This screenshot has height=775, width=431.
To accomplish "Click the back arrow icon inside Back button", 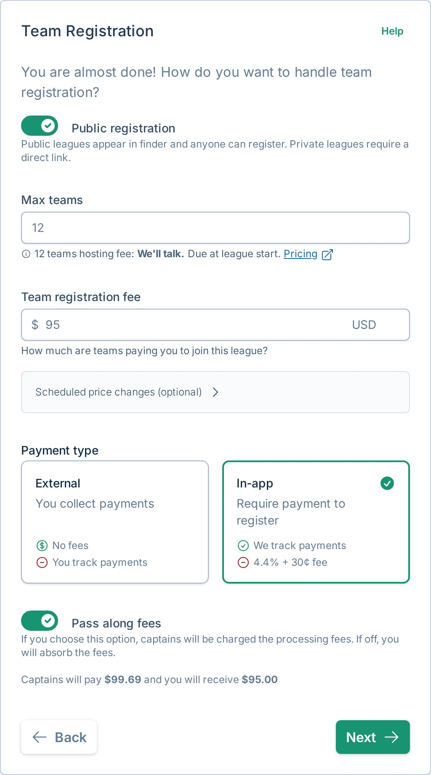I will click(39, 737).
